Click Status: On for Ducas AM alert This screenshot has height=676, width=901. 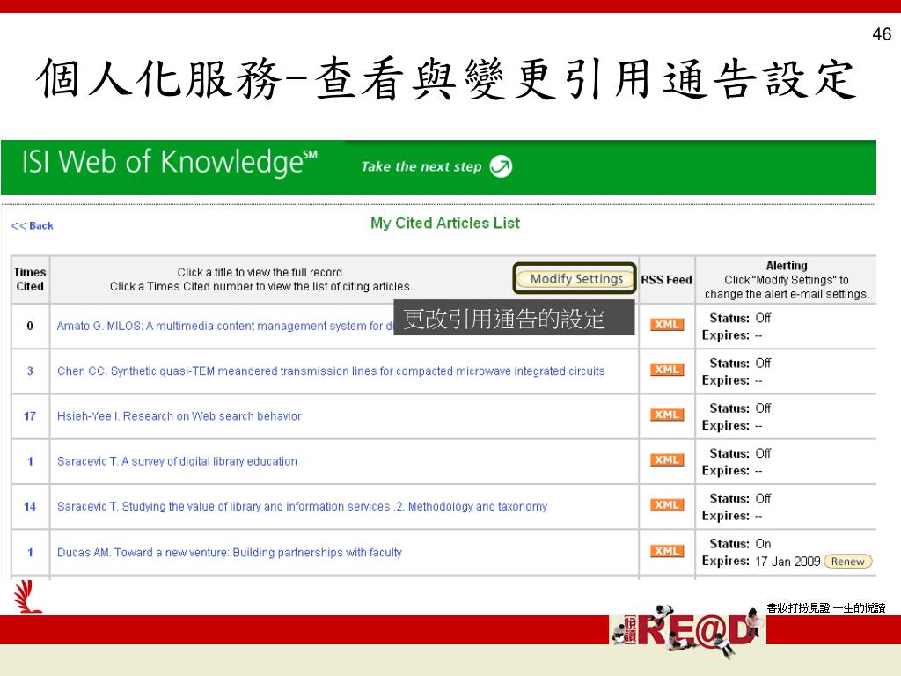click(740, 544)
